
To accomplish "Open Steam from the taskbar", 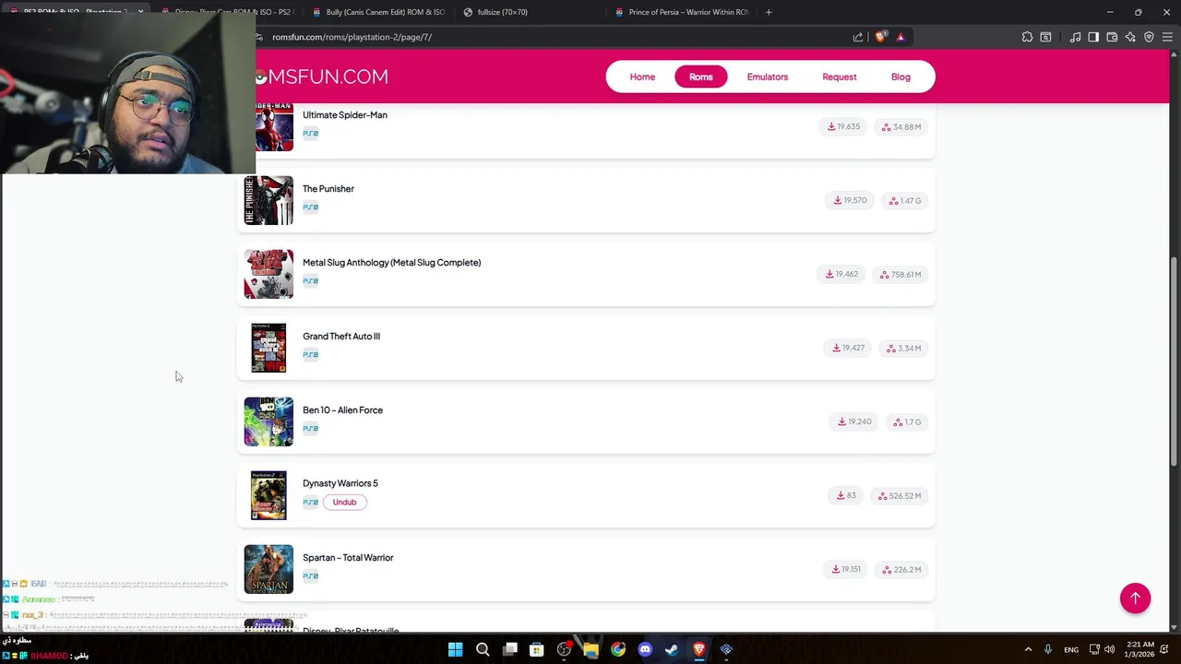I will (672, 649).
